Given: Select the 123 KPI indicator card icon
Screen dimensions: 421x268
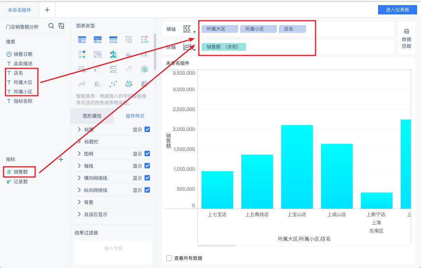Looking at the screenshot, I should [128, 40].
